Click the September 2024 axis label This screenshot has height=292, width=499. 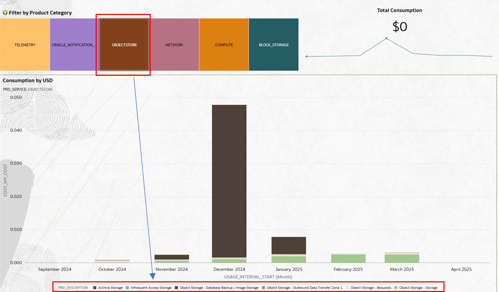pyautogui.click(x=54, y=269)
